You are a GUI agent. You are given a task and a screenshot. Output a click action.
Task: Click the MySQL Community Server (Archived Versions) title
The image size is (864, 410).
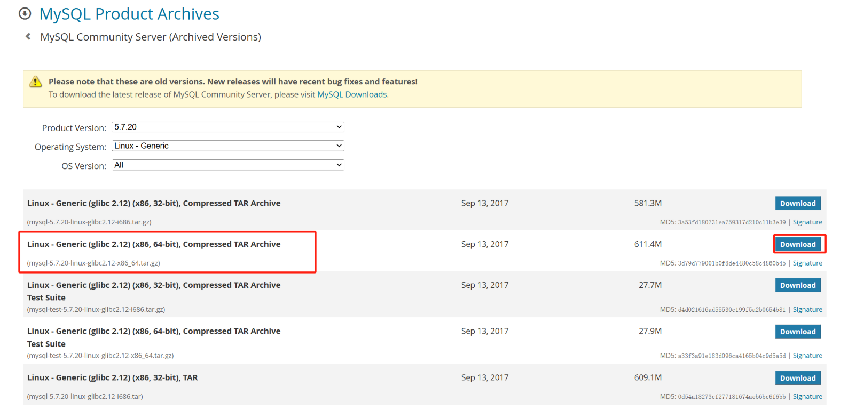click(x=151, y=37)
